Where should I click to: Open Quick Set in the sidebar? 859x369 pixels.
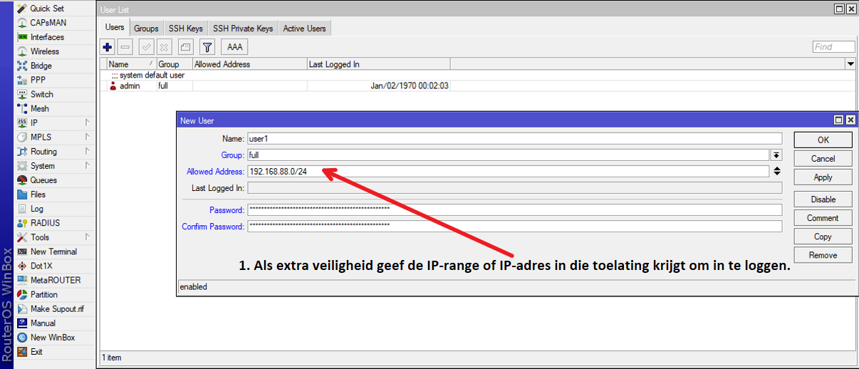(x=46, y=9)
